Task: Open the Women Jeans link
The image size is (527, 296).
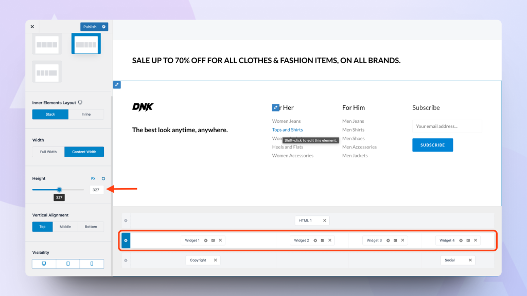Action: tap(286, 121)
